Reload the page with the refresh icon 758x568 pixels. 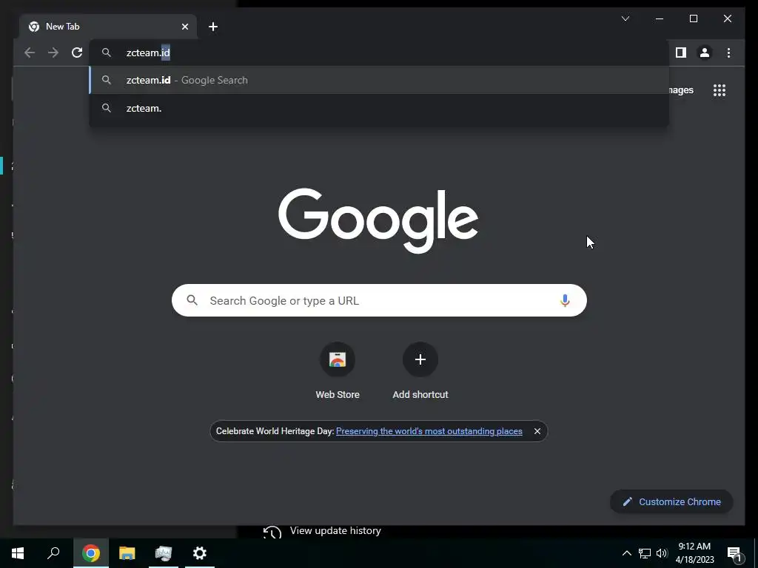[x=77, y=53]
